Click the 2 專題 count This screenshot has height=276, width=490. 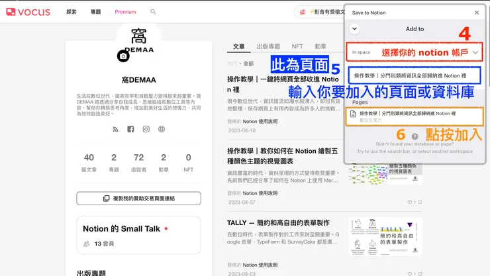pyautogui.click(x=114, y=162)
